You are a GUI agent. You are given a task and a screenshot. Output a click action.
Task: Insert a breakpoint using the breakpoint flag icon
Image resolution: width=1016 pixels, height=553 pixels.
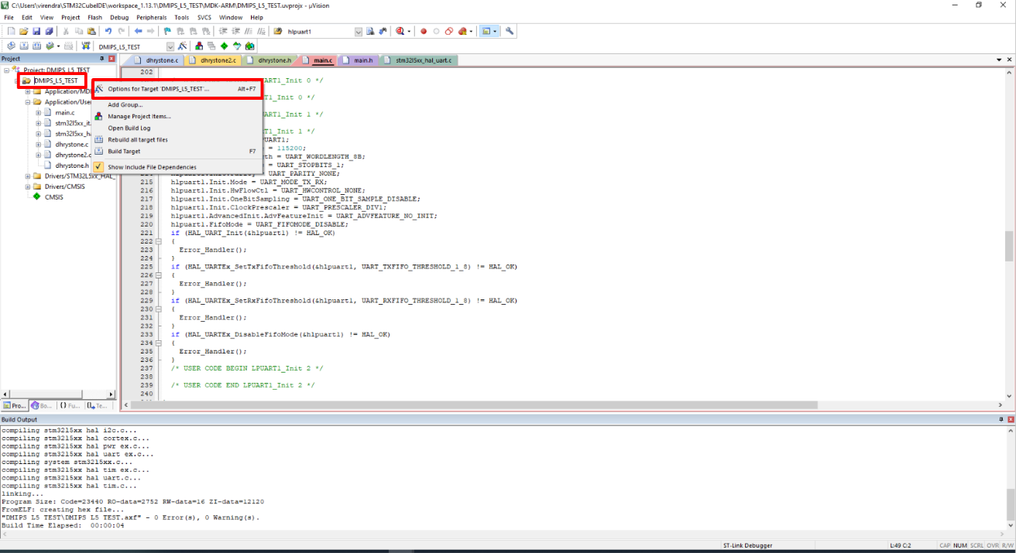424,31
